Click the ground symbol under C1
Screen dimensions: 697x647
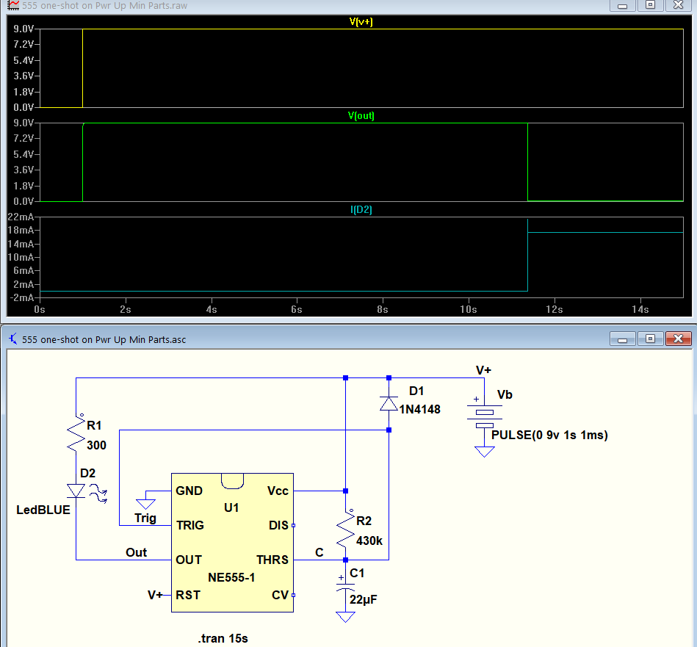[x=345, y=617]
